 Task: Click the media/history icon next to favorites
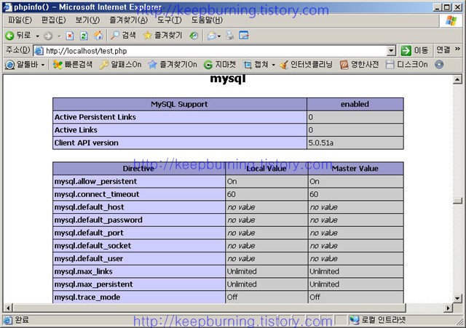click(194, 36)
